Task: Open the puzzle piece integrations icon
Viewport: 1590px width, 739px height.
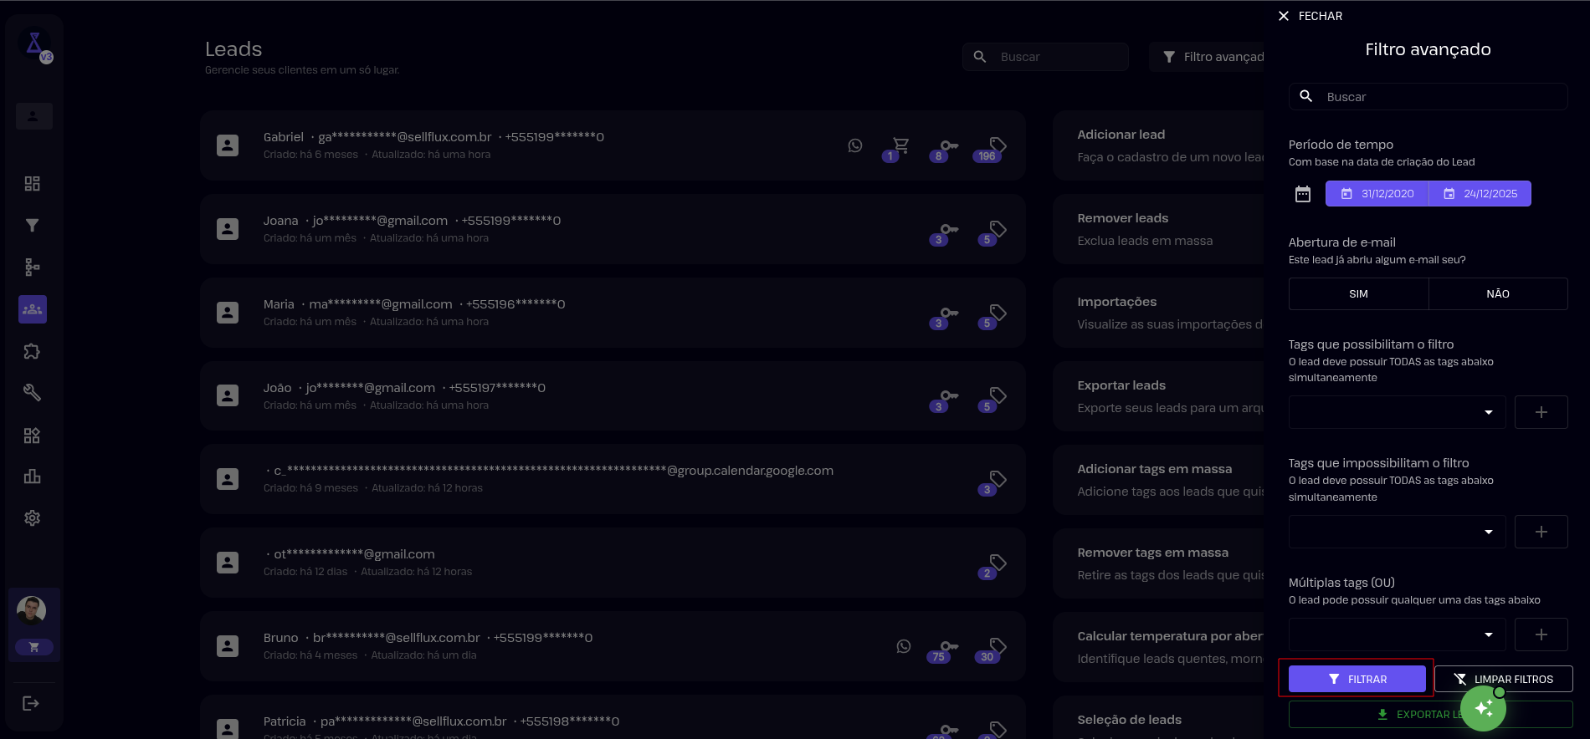Action: point(33,351)
